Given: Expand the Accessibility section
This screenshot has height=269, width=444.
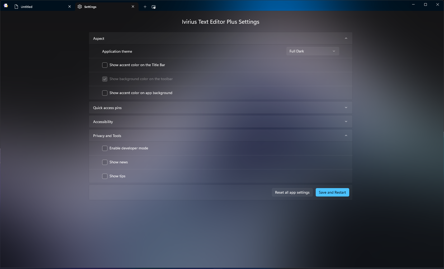Looking at the screenshot, I should [x=346, y=121].
